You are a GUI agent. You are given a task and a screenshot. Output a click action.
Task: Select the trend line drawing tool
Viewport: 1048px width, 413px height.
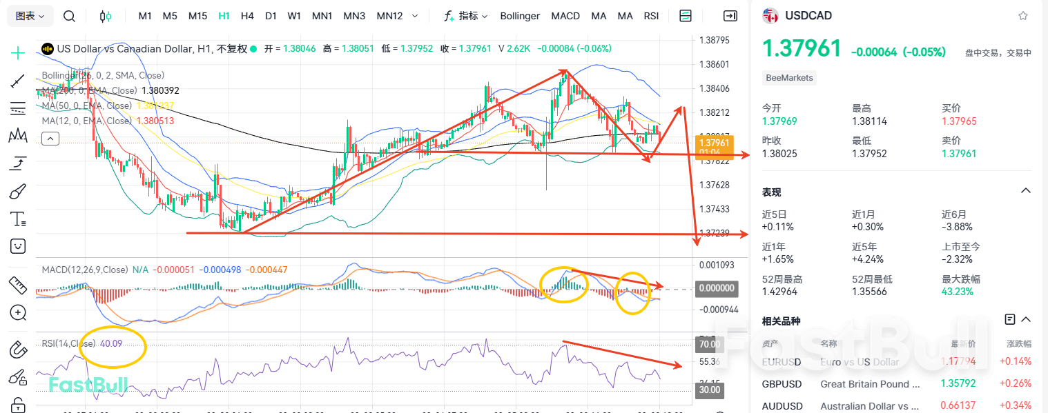[17, 81]
